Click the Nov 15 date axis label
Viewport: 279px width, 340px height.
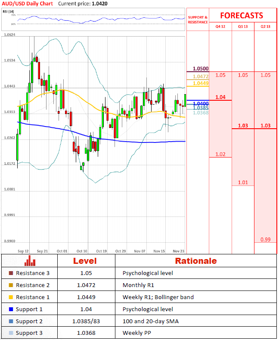(x=159, y=251)
